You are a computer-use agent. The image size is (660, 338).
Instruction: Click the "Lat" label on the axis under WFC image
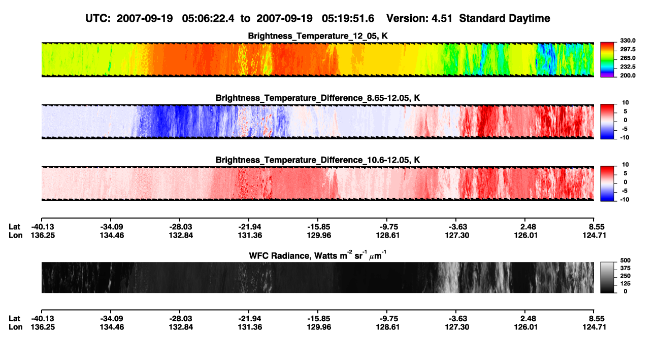[15, 318]
